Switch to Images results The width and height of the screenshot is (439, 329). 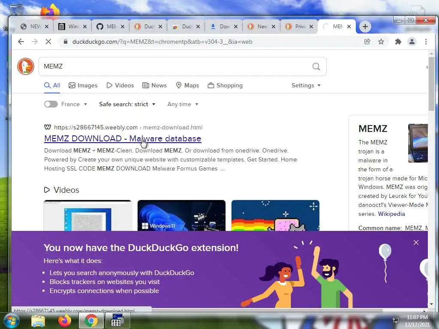[83, 85]
